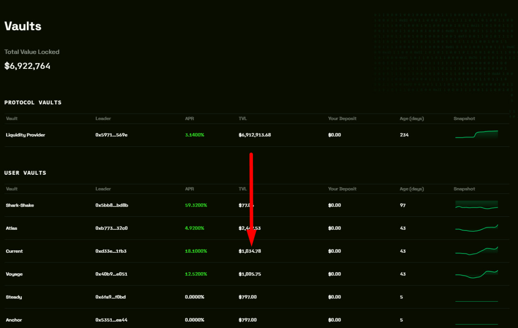This screenshot has width=518, height=328.
Task: View the Shark-Shake snapshot chart
Action: point(477,205)
